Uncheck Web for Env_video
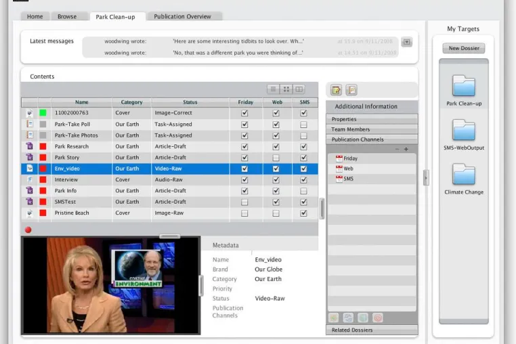This screenshot has width=516, height=344. (276, 169)
